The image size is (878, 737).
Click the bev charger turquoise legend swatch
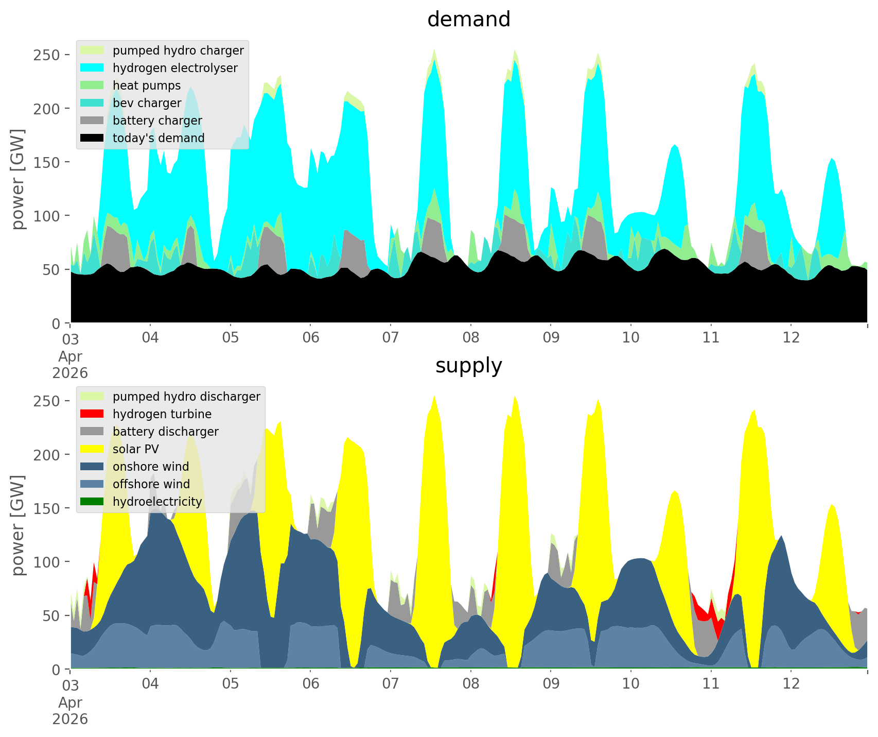(x=92, y=103)
